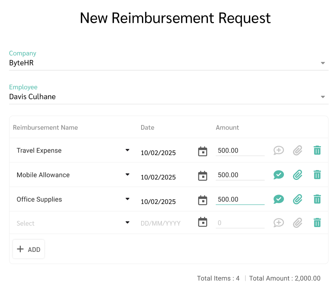Click the Total Items : 4 text
This screenshot has width=336, height=295.
click(218, 278)
